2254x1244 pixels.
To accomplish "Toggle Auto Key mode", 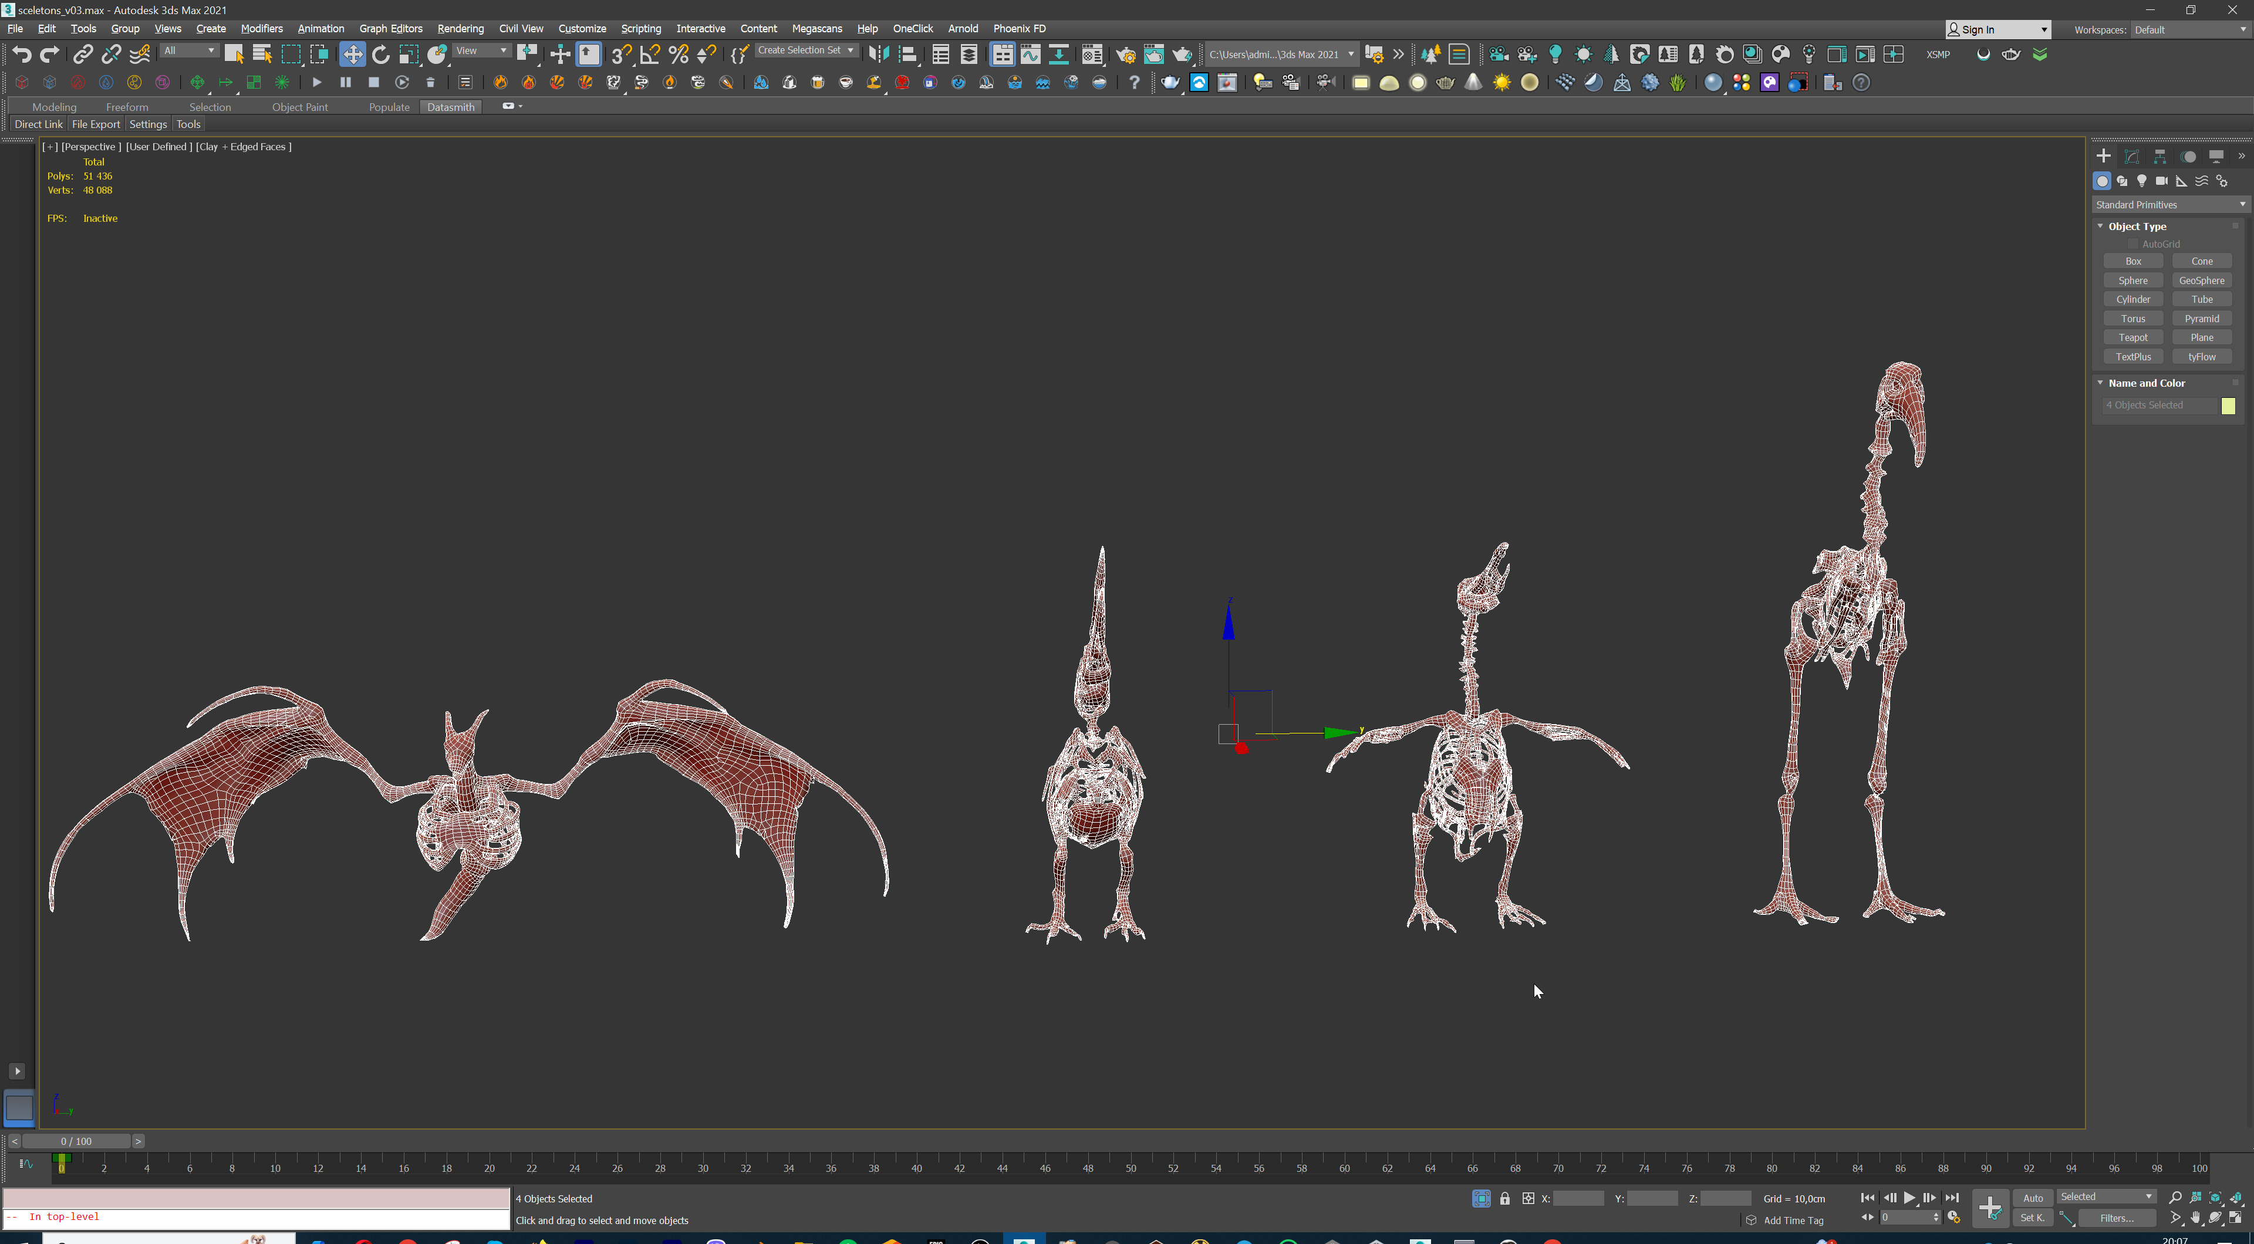I will [x=2033, y=1198].
